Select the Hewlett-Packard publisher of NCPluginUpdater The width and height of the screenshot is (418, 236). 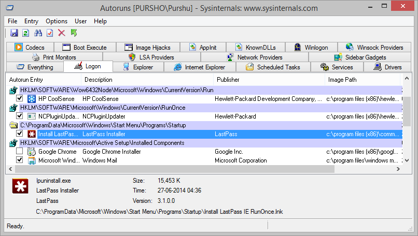point(235,116)
